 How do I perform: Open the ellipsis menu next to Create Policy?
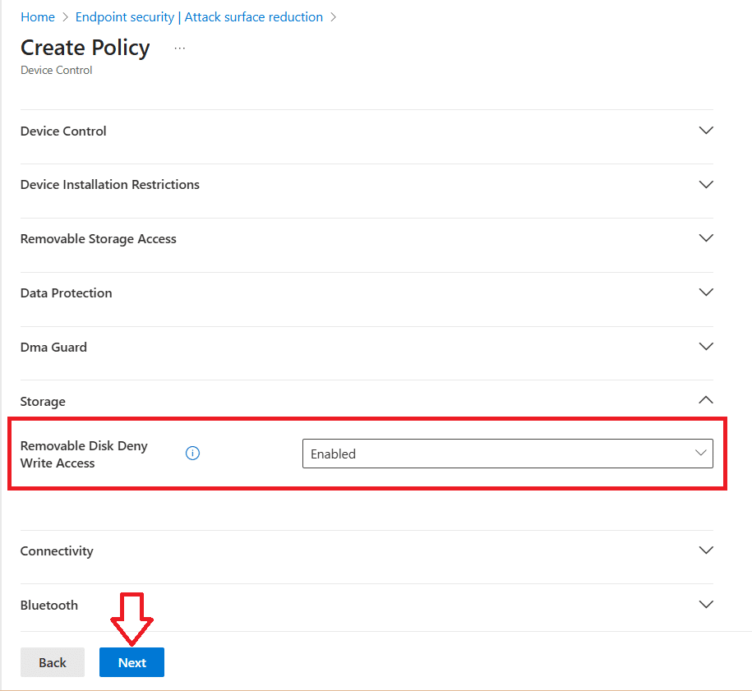pyautogui.click(x=180, y=48)
